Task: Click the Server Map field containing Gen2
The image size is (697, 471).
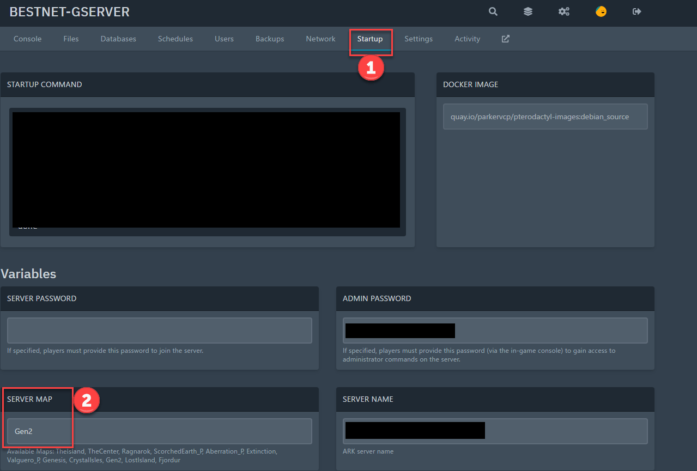Action: 159,431
